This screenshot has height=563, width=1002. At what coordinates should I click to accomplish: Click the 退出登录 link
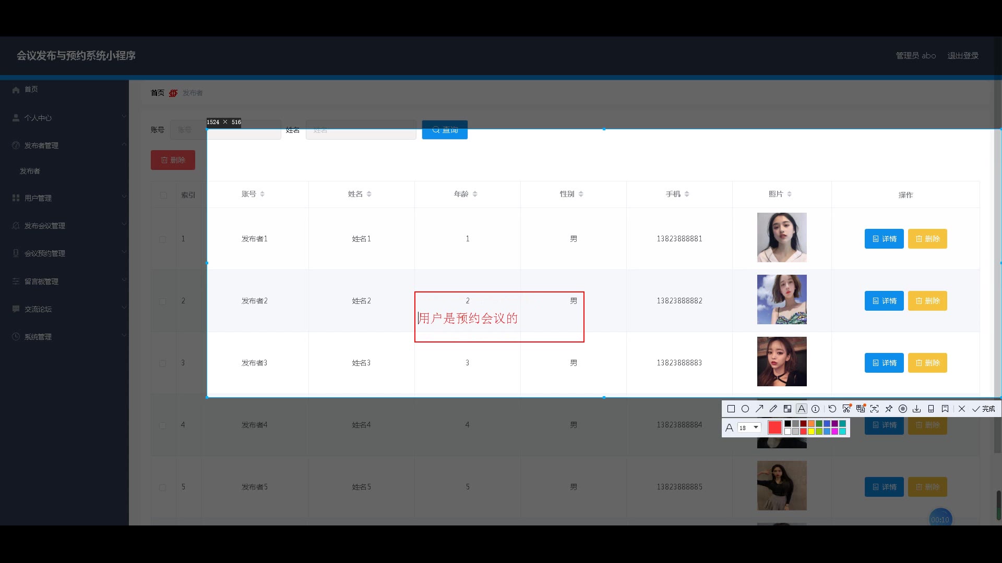coord(963,56)
